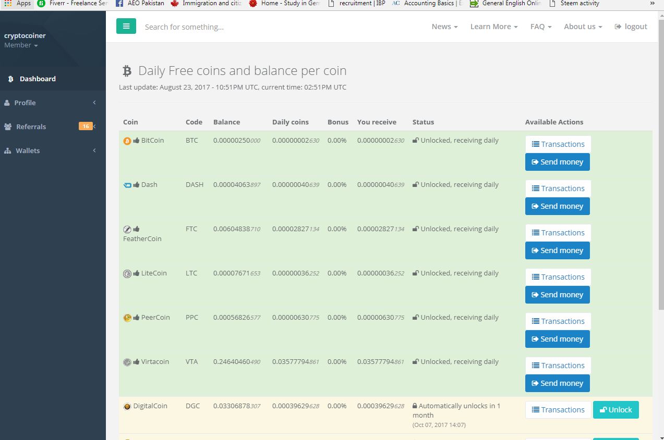Open the FAQ dropdown menu
The image size is (664, 440).
[541, 27]
